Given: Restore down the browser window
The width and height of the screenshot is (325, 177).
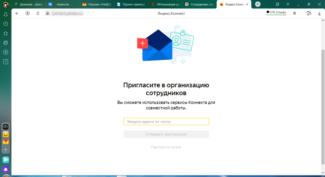Looking at the screenshot, I should (x=308, y=4).
